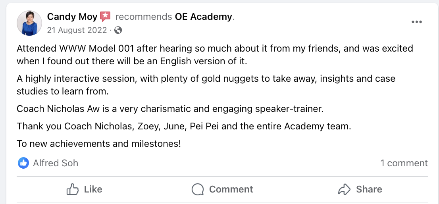The width and height of the screenshot is (439, 204).
Task: Click the word 'recommends' in header
Action: [x=143, y=17]
